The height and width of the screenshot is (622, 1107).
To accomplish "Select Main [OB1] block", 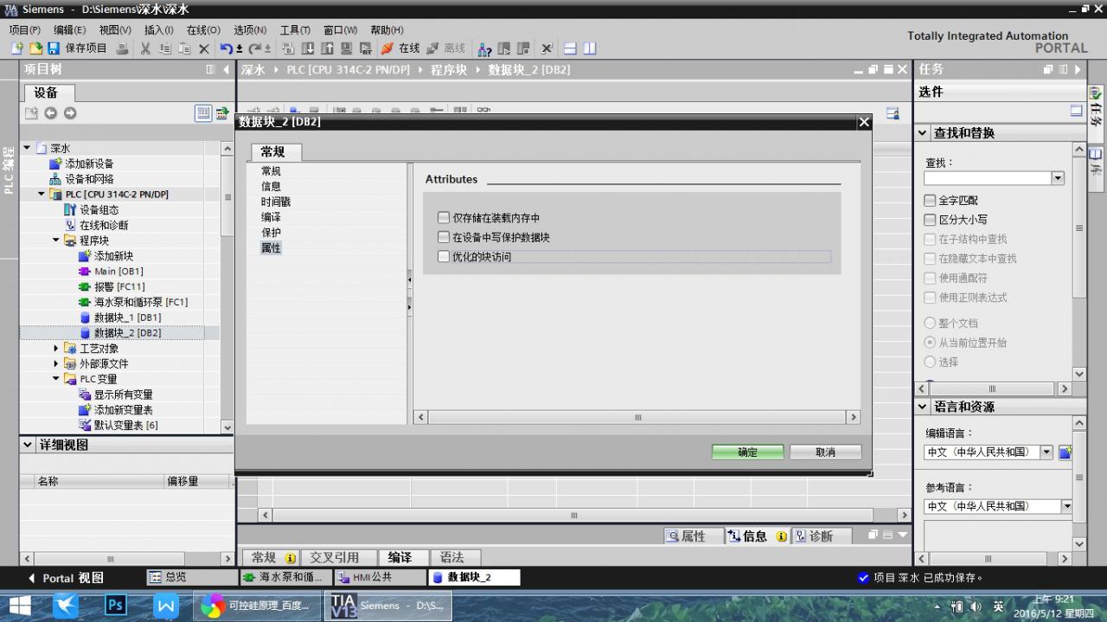I will point(118,272).
